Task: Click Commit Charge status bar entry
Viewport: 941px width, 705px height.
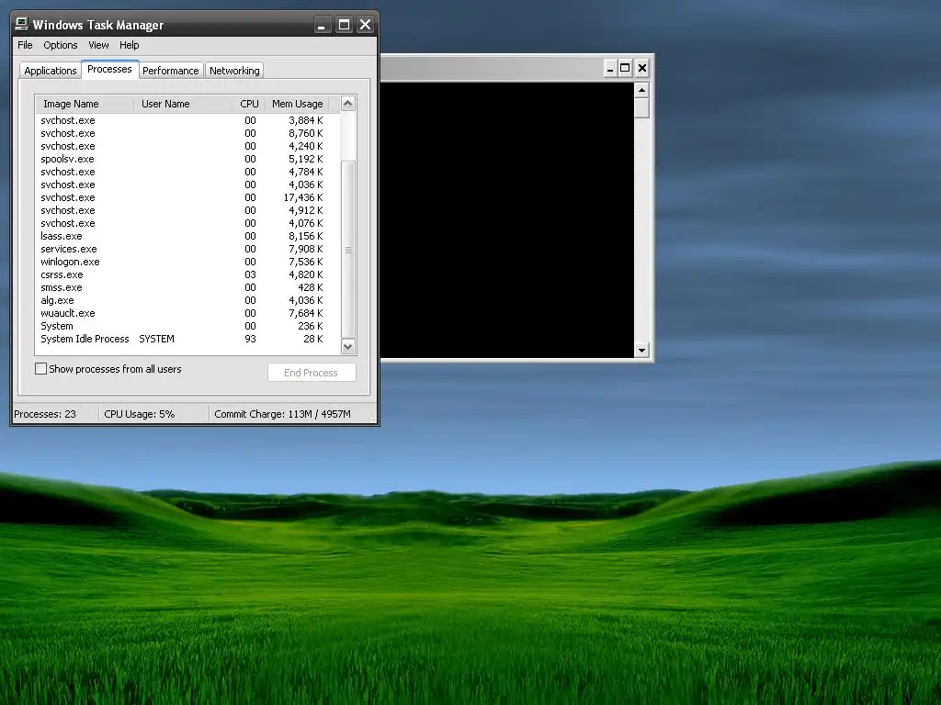Action: [283, 414]
